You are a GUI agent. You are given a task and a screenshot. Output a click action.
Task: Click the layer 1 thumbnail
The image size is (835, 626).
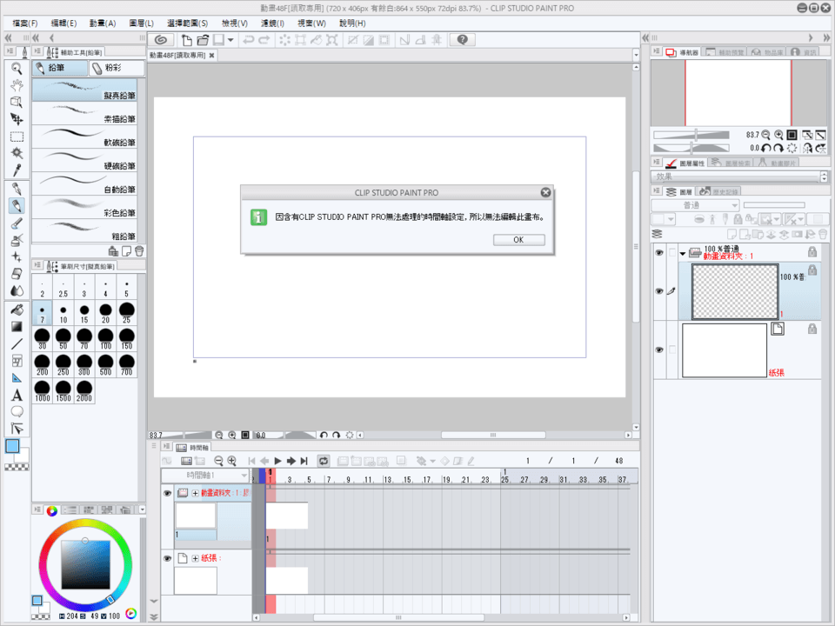click(x=735, y=291)
